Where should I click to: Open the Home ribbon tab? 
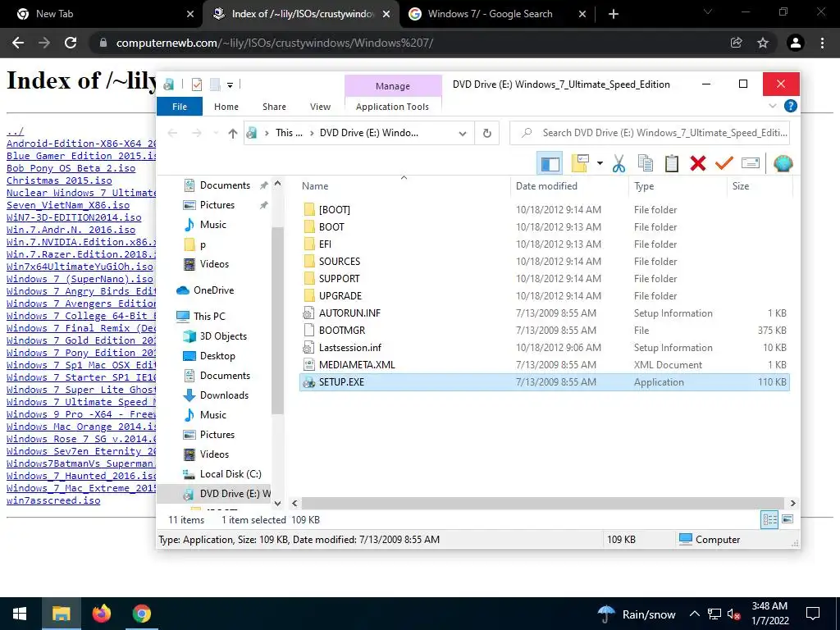(x=226, y=107)
